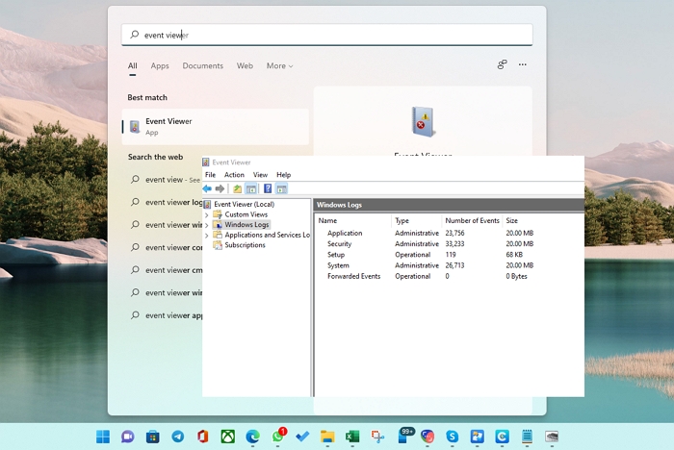The width and height of the screenshot is (674, 450).
Task: Expand Applications and Services Logs node
Action: (x=207, y=236)
